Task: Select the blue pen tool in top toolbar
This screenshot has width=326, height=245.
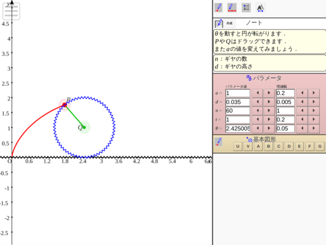Action: 218,8
